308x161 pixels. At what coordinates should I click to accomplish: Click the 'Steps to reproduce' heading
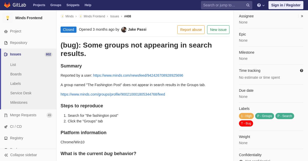(82, 106)
